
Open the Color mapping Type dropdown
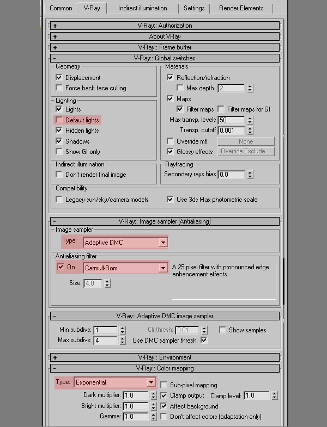[x=115, y=382]
